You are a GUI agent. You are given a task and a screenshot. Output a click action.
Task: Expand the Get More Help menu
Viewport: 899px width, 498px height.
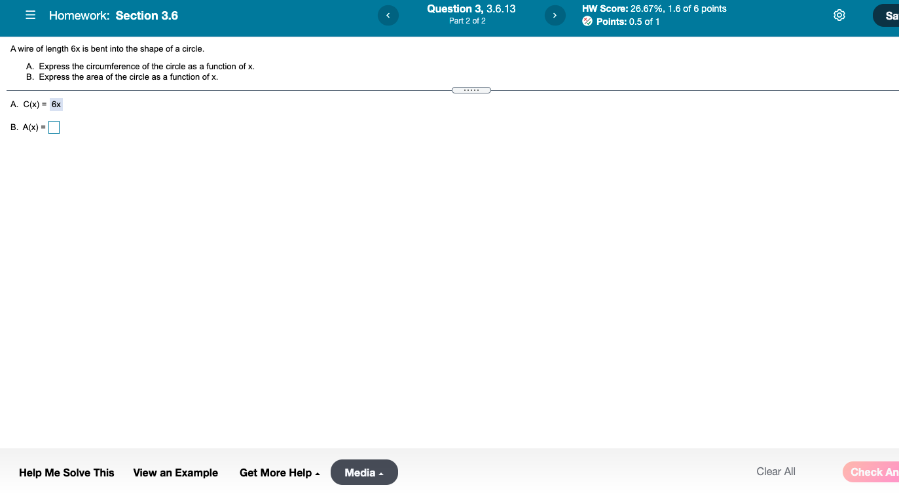(x=280, y=473)
